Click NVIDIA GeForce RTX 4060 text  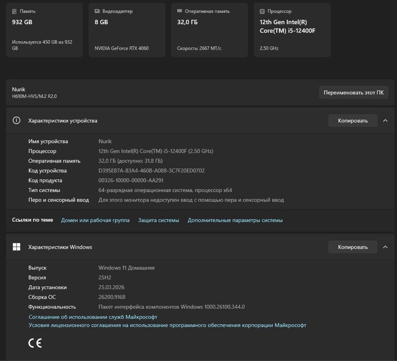tap(122, 48)
